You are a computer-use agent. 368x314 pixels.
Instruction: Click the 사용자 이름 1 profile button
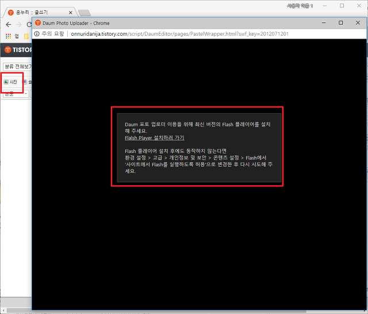300,6
